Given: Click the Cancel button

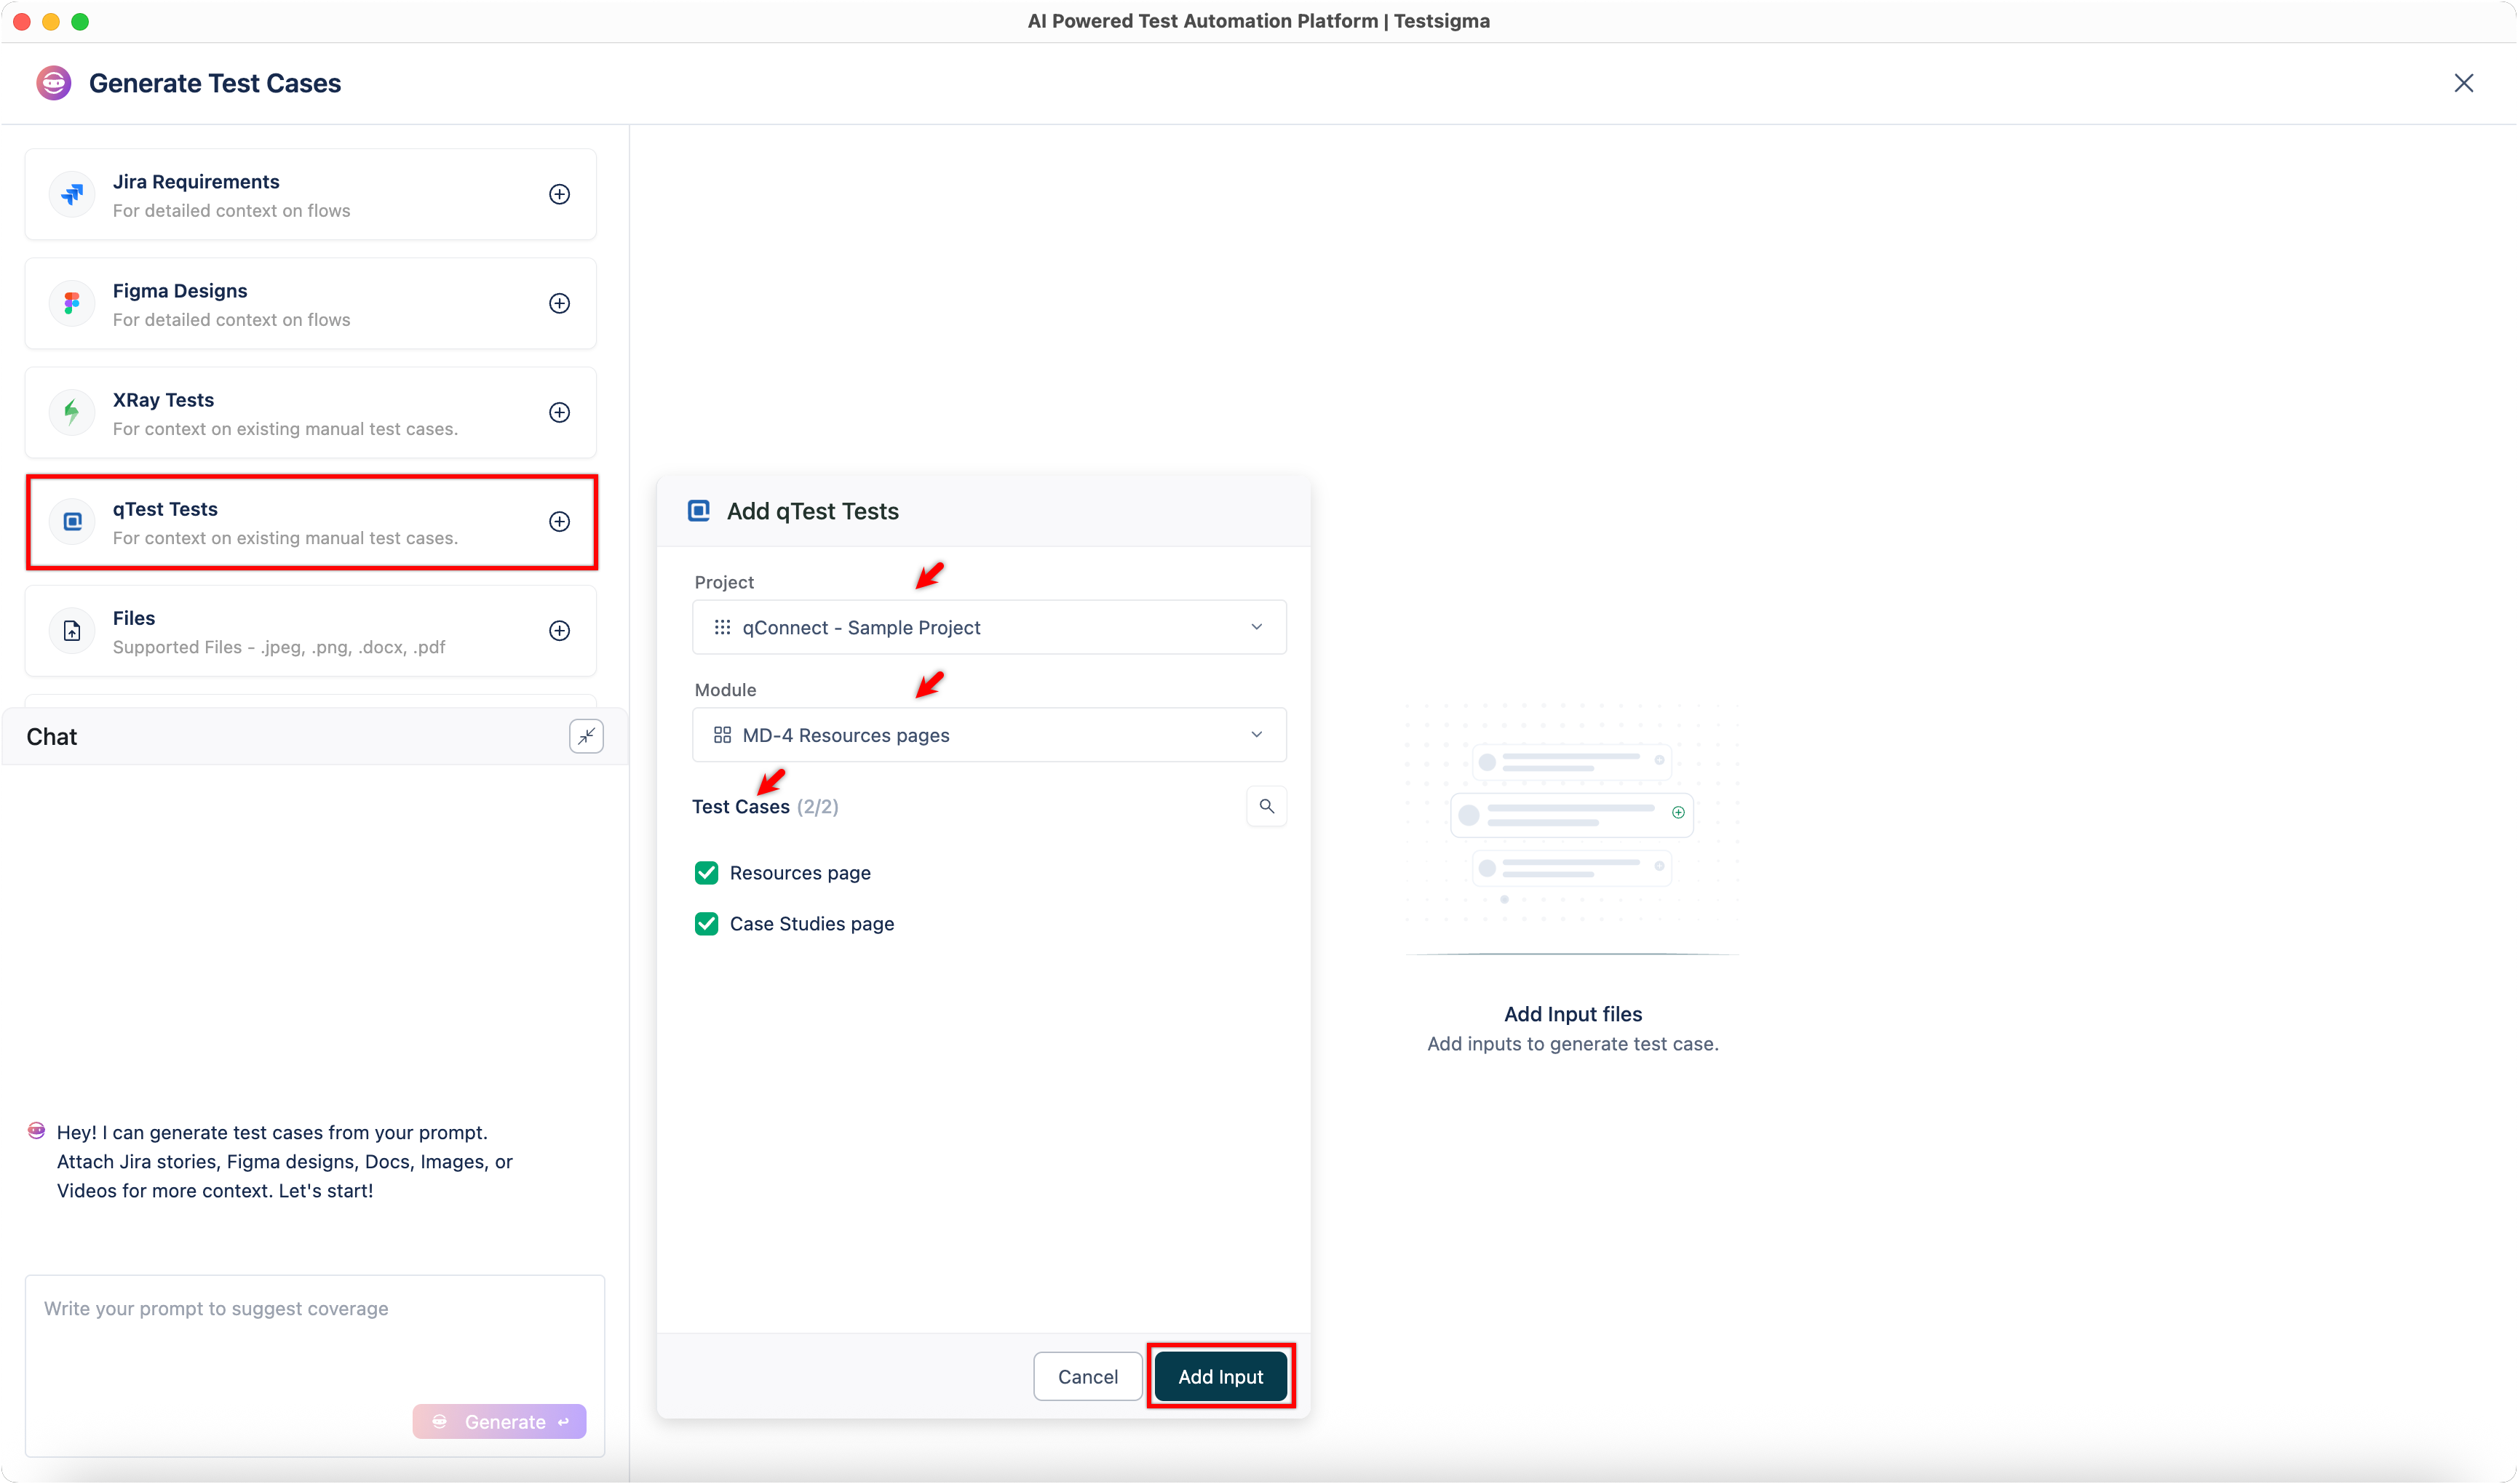Looking at the screenshot, I should coord(1087,1377).
